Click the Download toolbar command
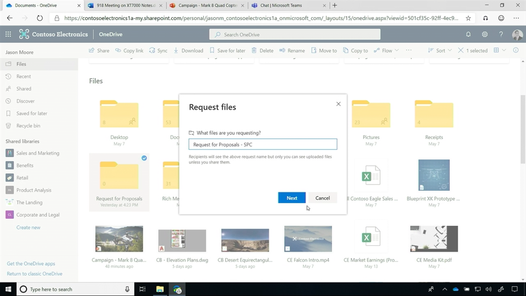The width and height of the screenshot is (526, 296). [x=188, y=51]
